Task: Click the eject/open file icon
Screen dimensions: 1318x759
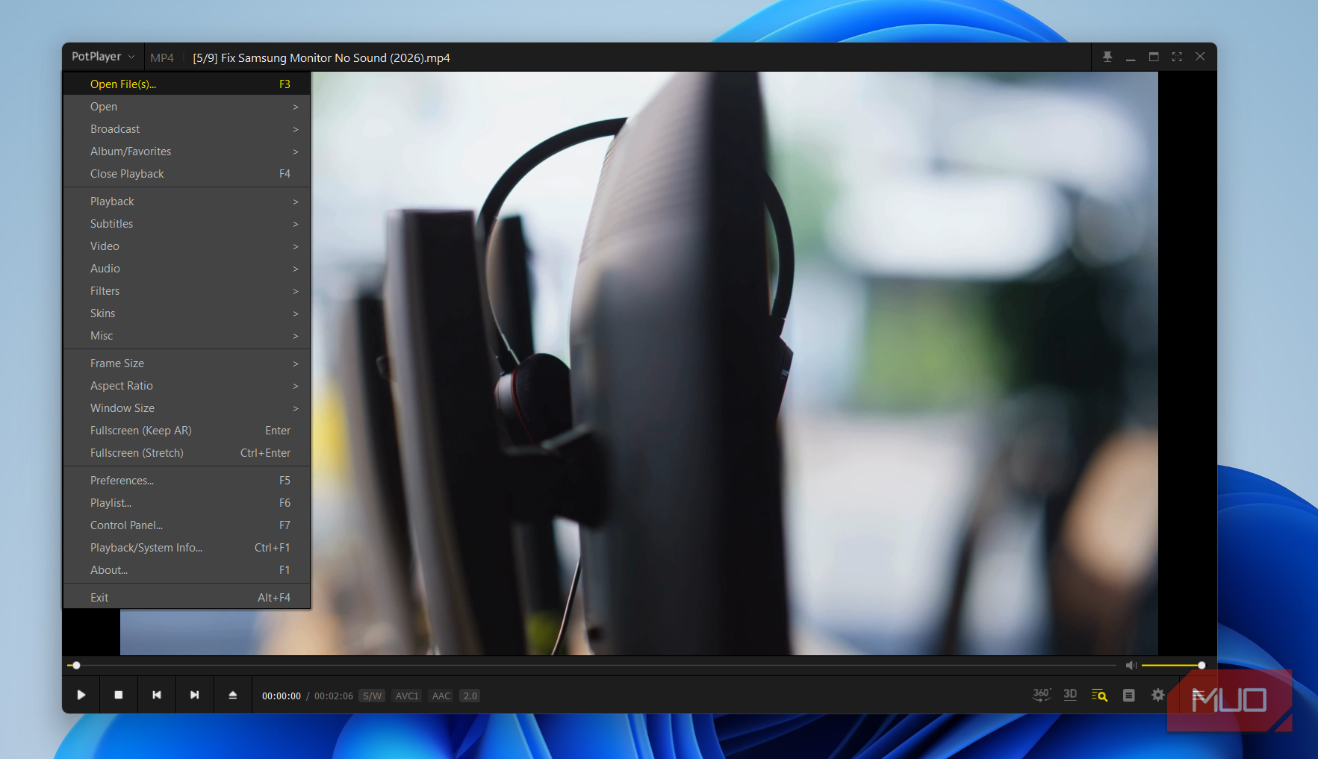Action: pos(233,695)
